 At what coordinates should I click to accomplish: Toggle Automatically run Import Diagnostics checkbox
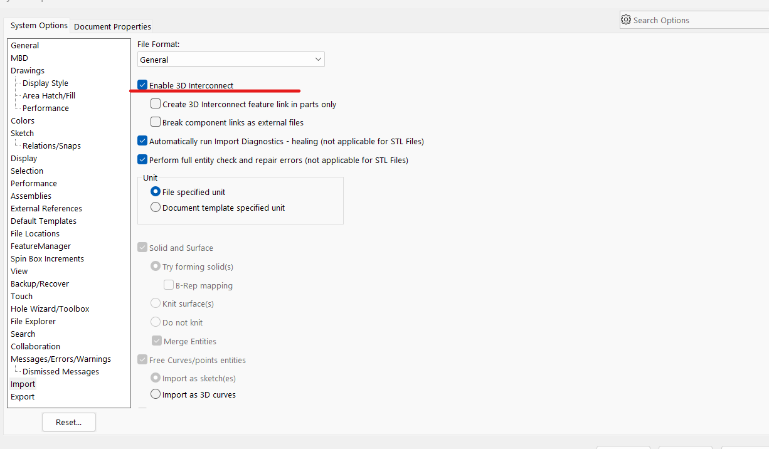coord(142,141)
